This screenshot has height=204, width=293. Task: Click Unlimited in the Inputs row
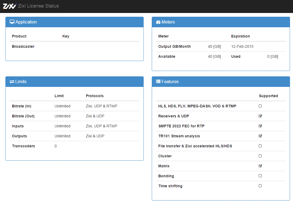click(62, 126)
